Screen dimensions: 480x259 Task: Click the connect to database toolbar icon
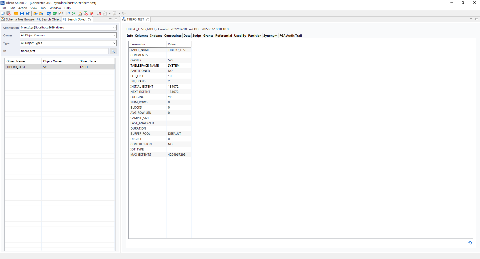click(x=3, y=13)
